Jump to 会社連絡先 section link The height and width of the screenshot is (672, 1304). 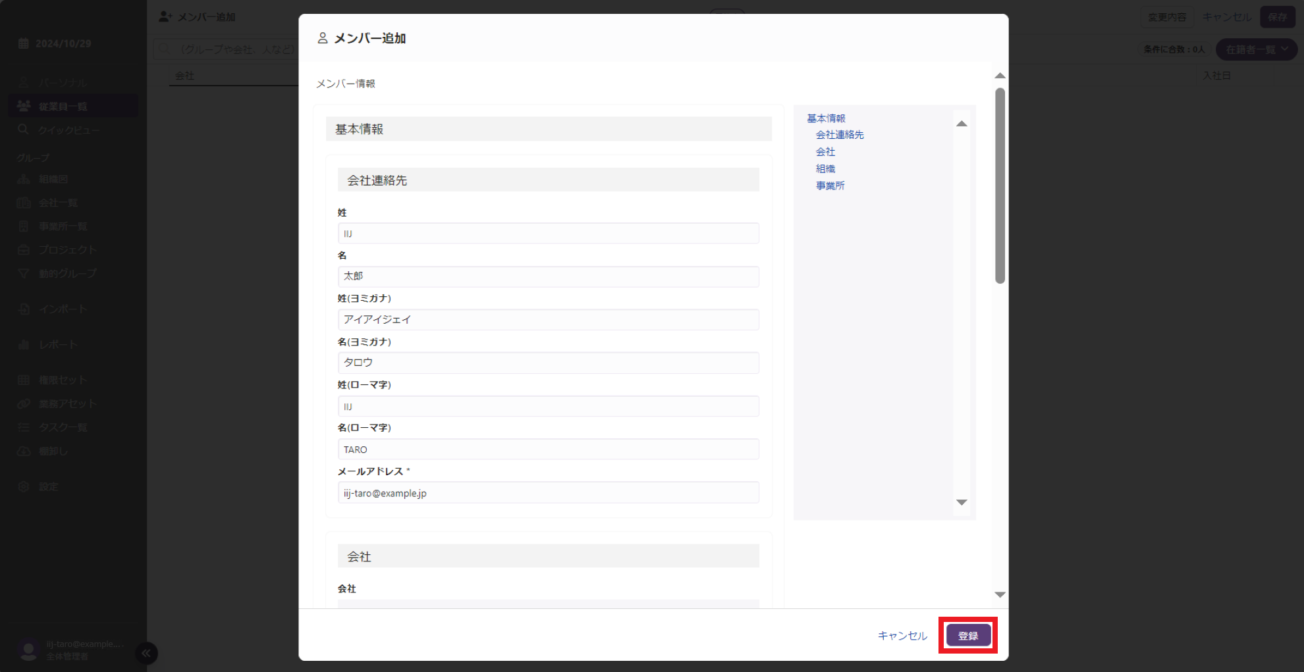point(840,135)
